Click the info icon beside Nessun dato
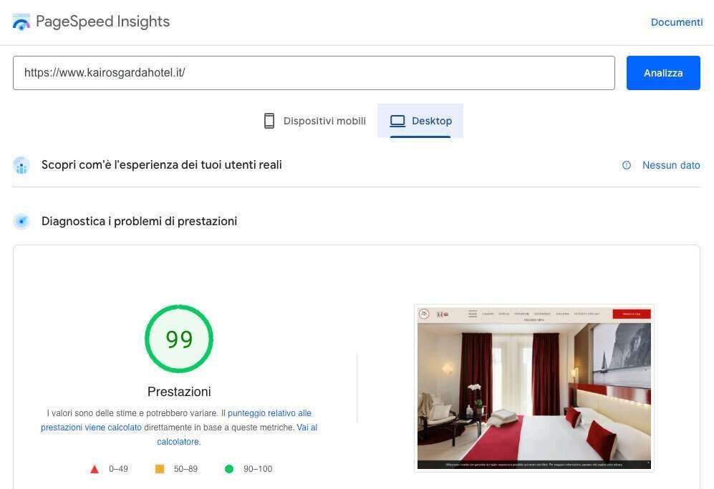This screenshot has height=489, width=714. pos(627,165)
